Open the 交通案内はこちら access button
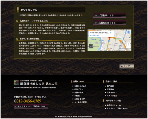The height and width of the screenshot is (119, 148). (x=109, y=23)
